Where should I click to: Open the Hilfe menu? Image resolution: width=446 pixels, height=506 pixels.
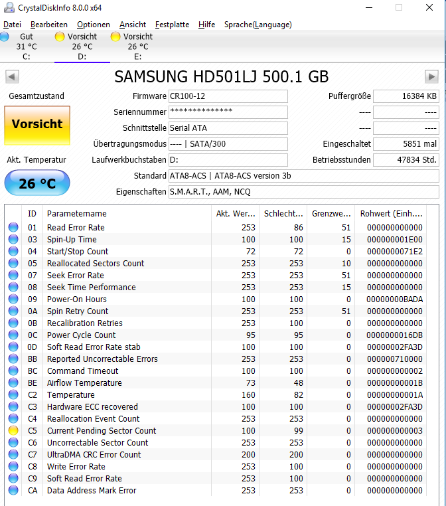tap(206, 25)
